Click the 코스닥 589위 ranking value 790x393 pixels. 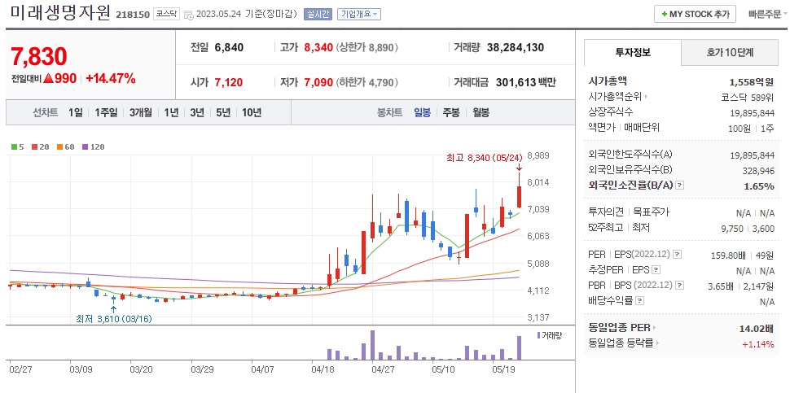748,97
